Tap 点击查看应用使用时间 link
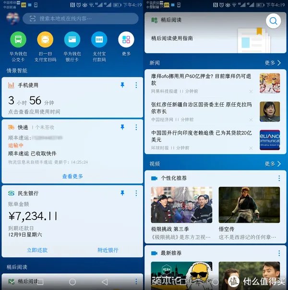Image resolution: width=288 pixels, height=290 pixels. point(34,112)
